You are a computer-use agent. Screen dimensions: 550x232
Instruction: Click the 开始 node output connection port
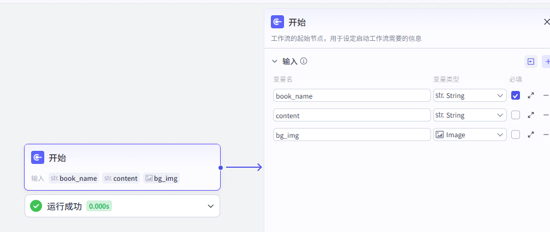point(221,168)
